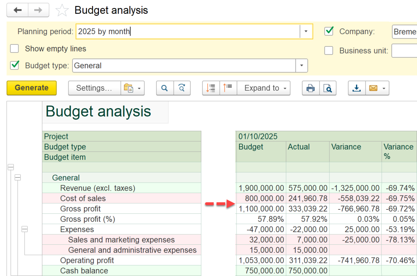This screenshot has height=276, width=417.
Task: Click the Find magnifier icon in toolbar
Action: click(165, 88)
